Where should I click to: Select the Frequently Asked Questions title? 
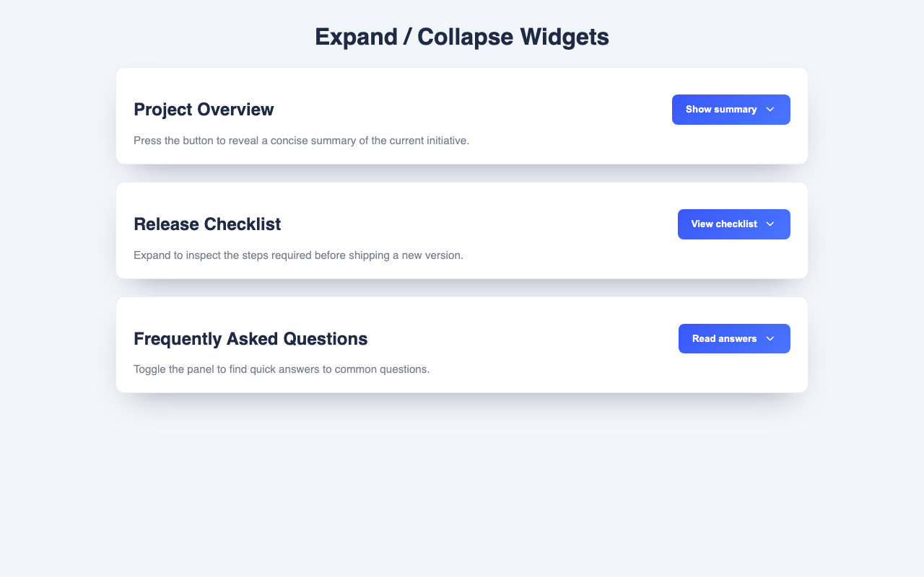click(x=250, y=338)
